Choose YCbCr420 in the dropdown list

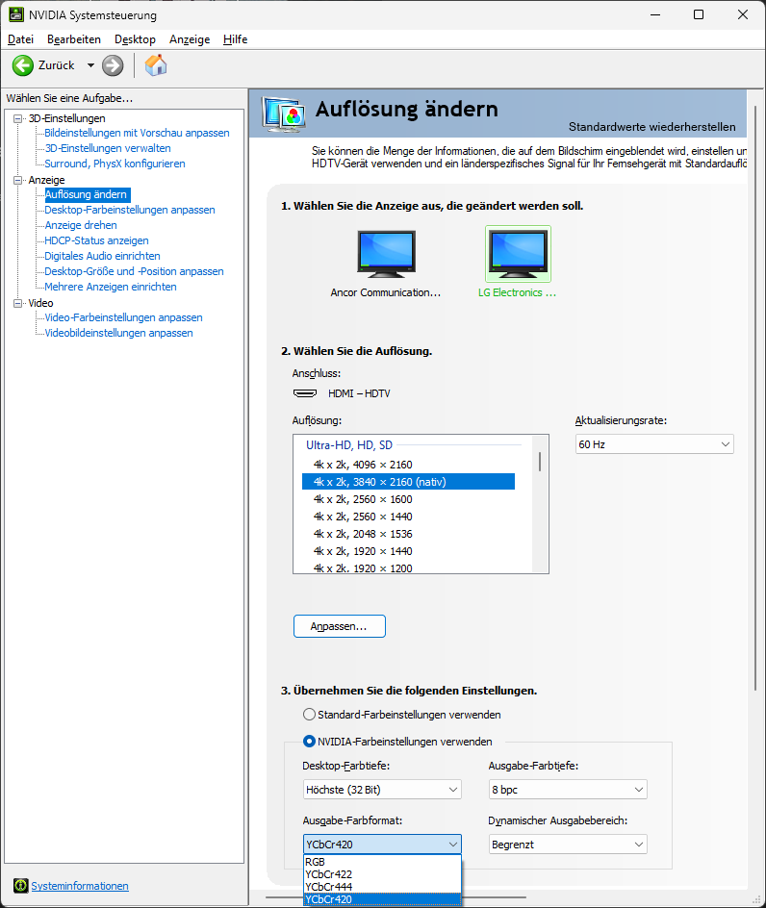click(382, 899)
